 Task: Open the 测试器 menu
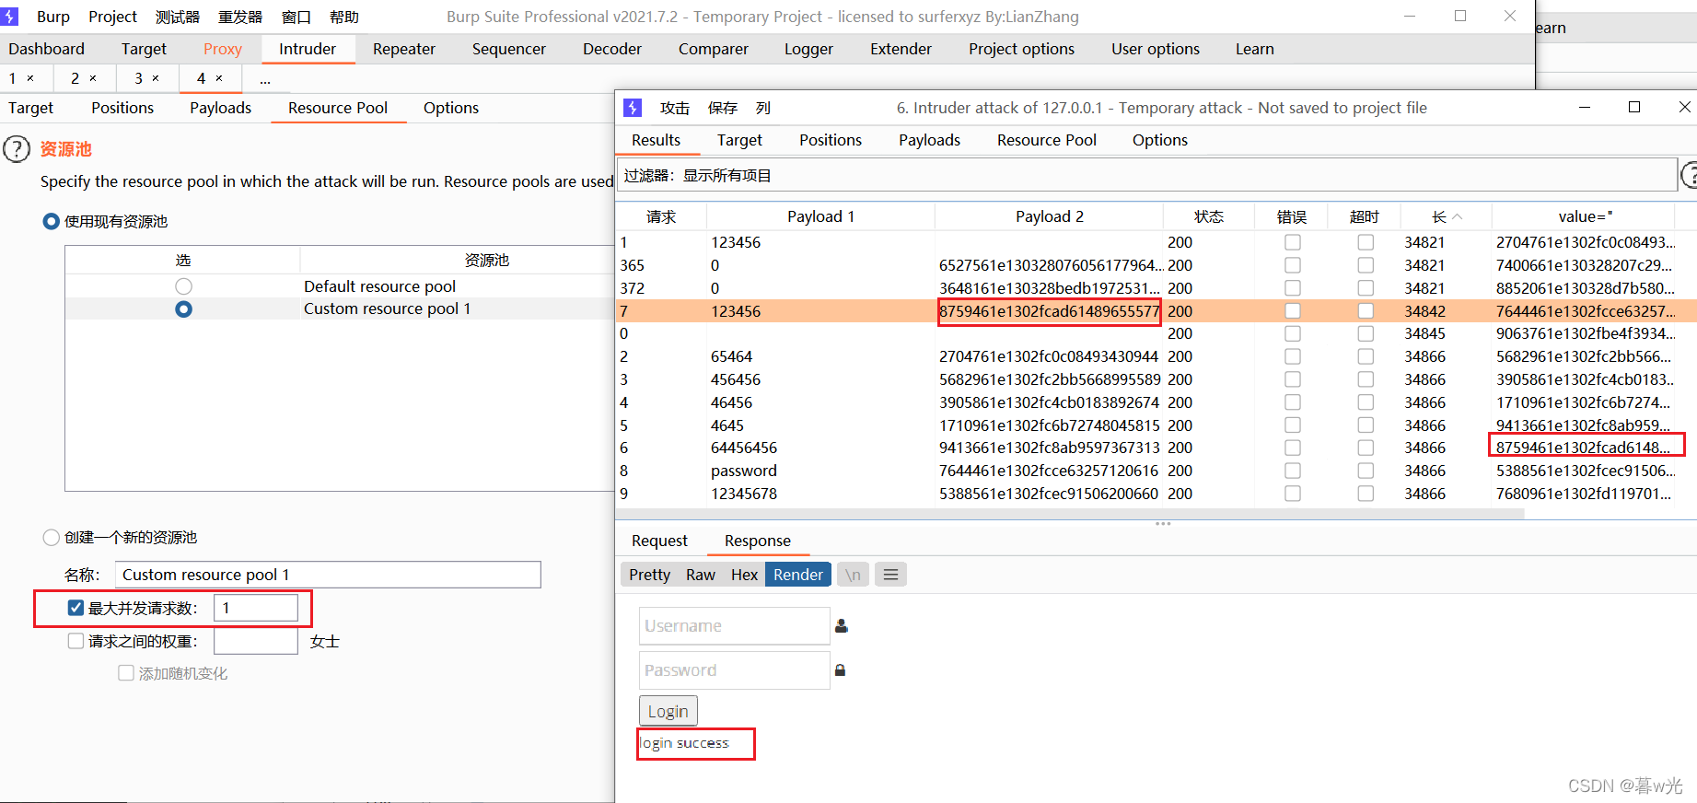[x=178, y=17]
